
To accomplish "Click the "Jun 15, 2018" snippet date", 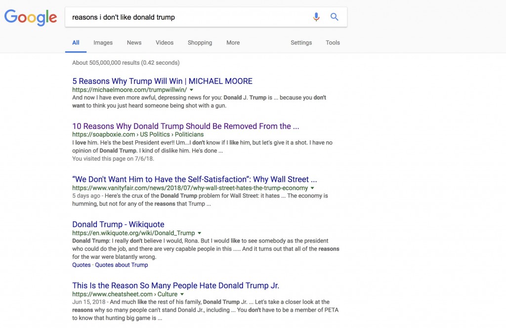I will pyautogui.click(x=89, y=302).
